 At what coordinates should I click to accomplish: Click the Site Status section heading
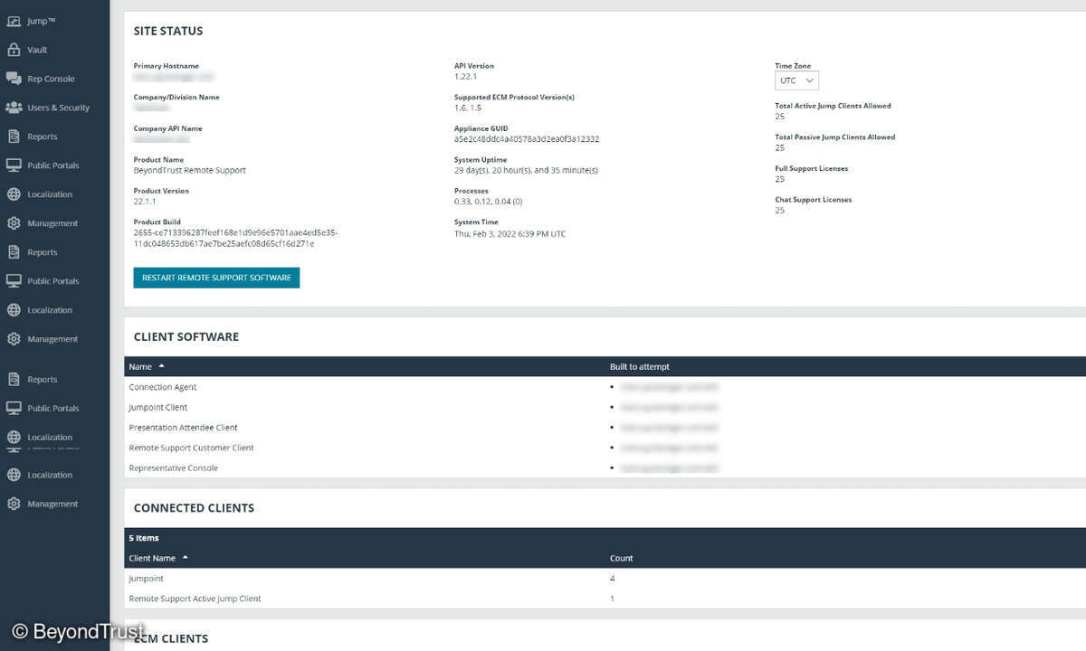(x=168, y=31)
